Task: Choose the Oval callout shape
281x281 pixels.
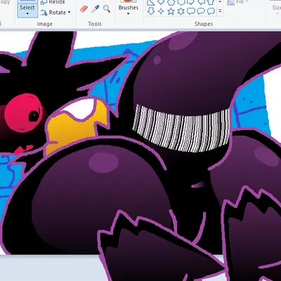Action: tap(201, 11)
